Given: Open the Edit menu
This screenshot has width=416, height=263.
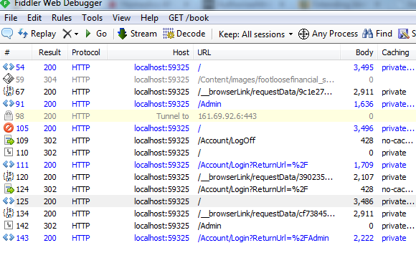Looking at the screenshot, I should click(x=34, y=18).
